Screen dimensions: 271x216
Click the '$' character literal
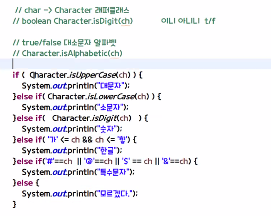(126, 161)
